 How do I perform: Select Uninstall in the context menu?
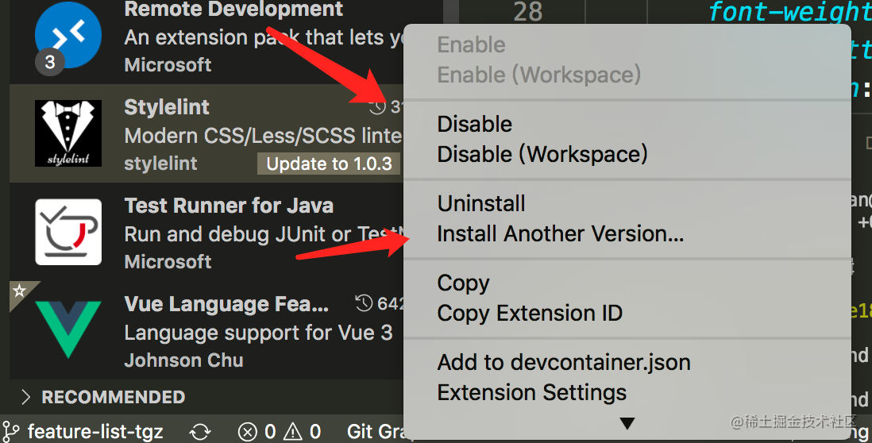point(481,203)
